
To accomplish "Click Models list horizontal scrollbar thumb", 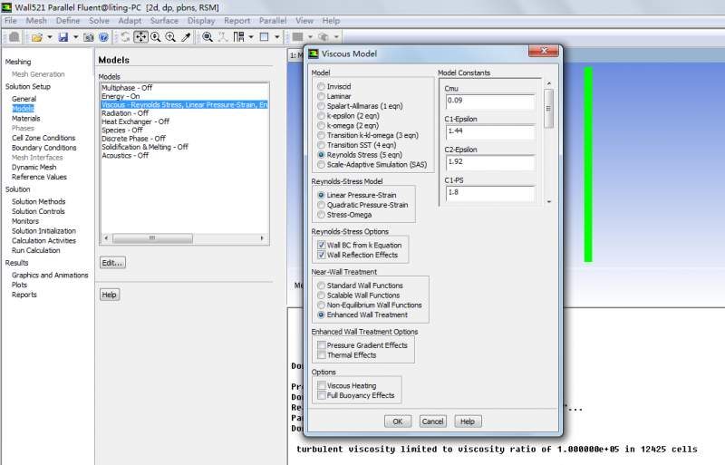I will pos(152,238).
